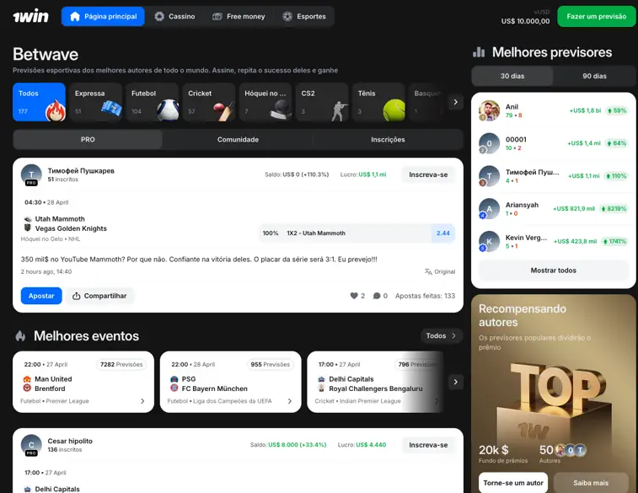
Task: Click Ariansyah's 8219% growth badge
Action: pos(614,209)
